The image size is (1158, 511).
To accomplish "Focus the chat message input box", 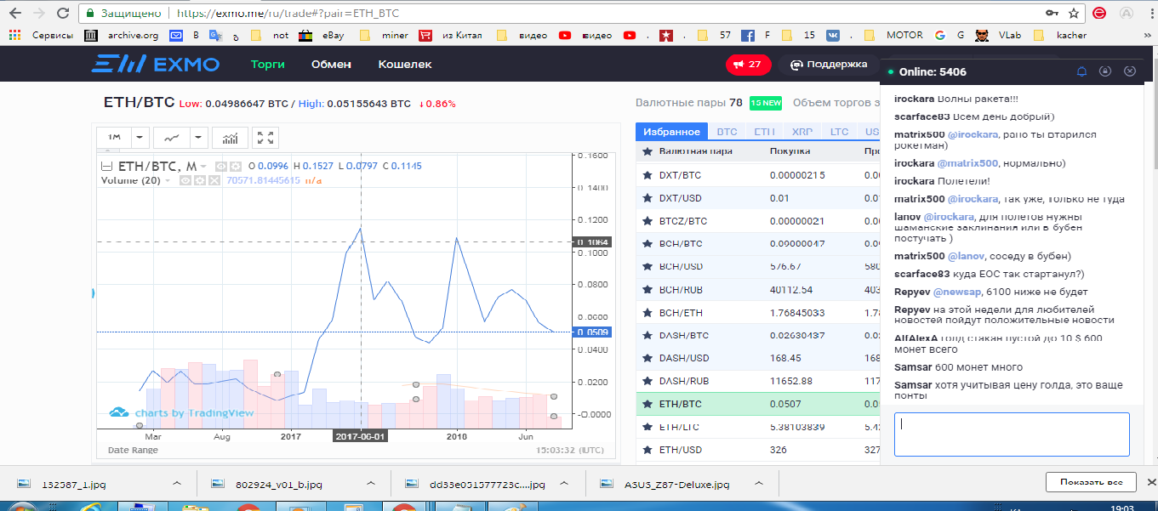I will point(1012,434).
